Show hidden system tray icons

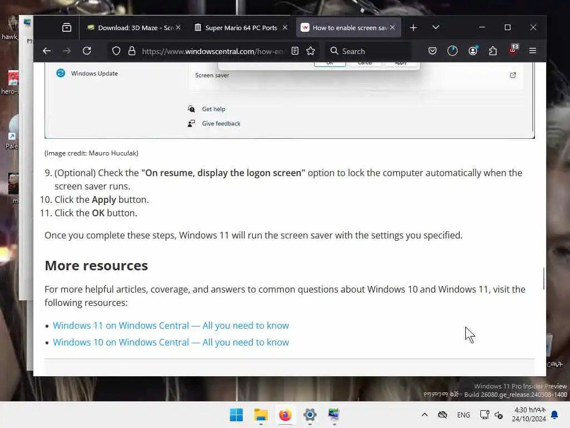point(424,415)
